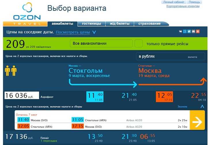Open Личный кабинет link
209x145 pixels.
(x=174, y=2)
